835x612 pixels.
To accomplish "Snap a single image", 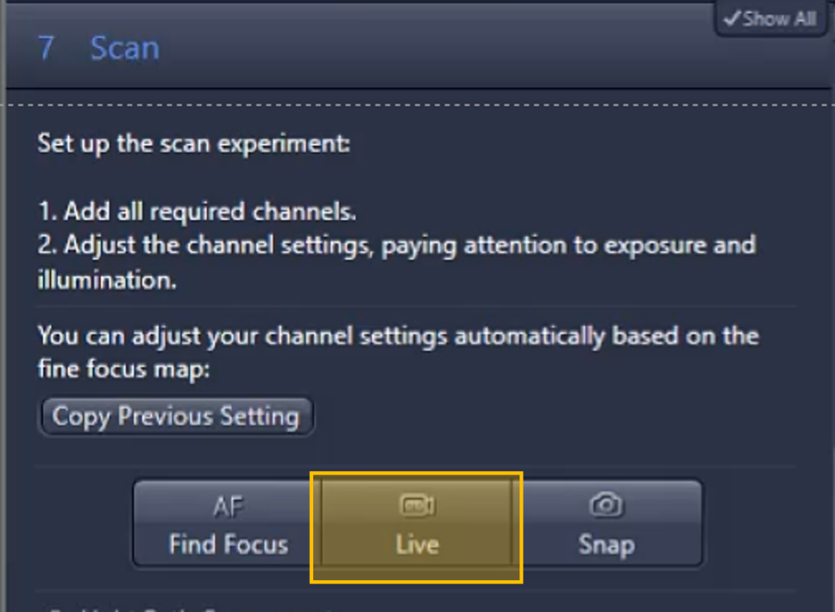I will click(607, 524).
